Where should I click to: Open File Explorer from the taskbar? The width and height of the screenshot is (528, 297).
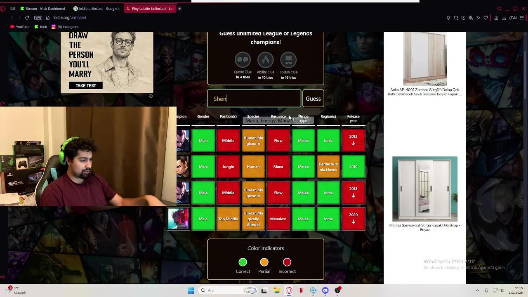pos(276,291)
